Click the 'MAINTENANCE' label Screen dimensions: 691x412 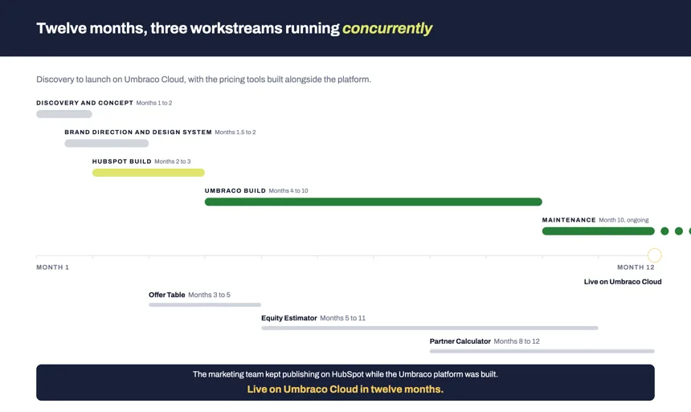569,220
